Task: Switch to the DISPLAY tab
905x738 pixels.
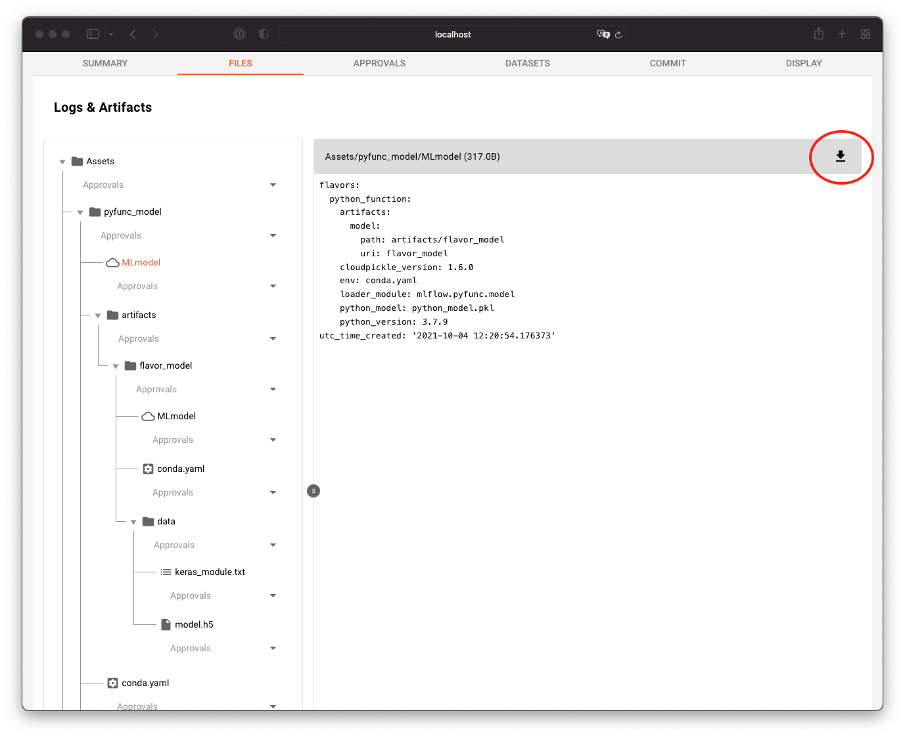Action: pyautogui.click(x=804, y=63)
